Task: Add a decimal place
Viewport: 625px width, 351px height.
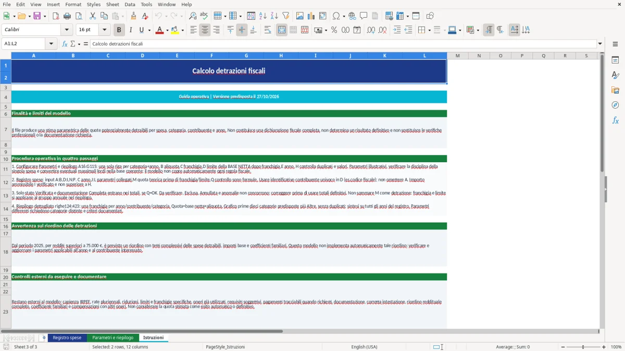Action: tap(371, 30)
